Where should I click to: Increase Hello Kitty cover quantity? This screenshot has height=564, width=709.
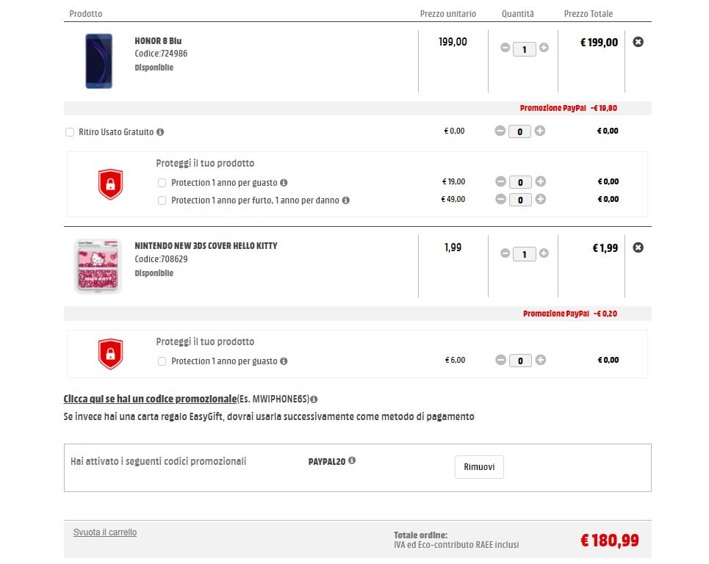pos(544,253)
